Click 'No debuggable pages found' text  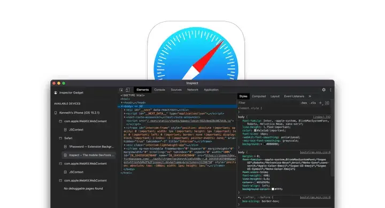click(x=83, y=189)
